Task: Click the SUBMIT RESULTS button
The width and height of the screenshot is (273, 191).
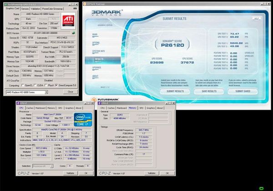Action: (x=175, y=91)
